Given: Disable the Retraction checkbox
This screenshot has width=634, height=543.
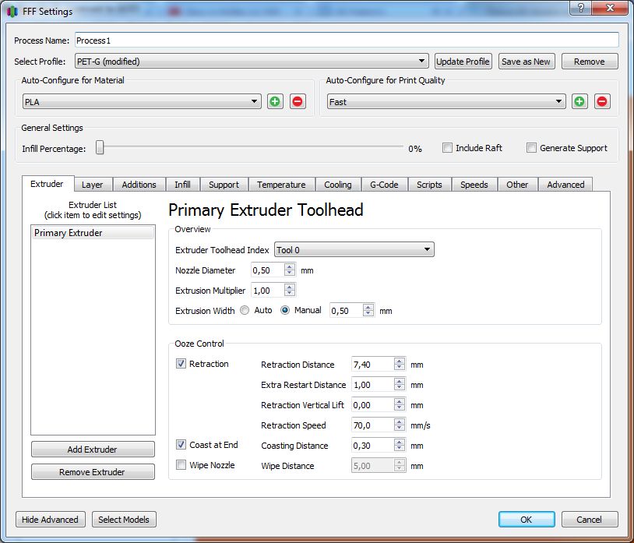Looking at the screenshot, I should coord(181,364).
